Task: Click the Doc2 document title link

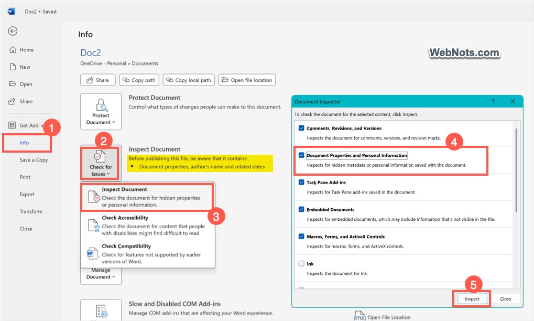Action: click(x=91, y=53)
